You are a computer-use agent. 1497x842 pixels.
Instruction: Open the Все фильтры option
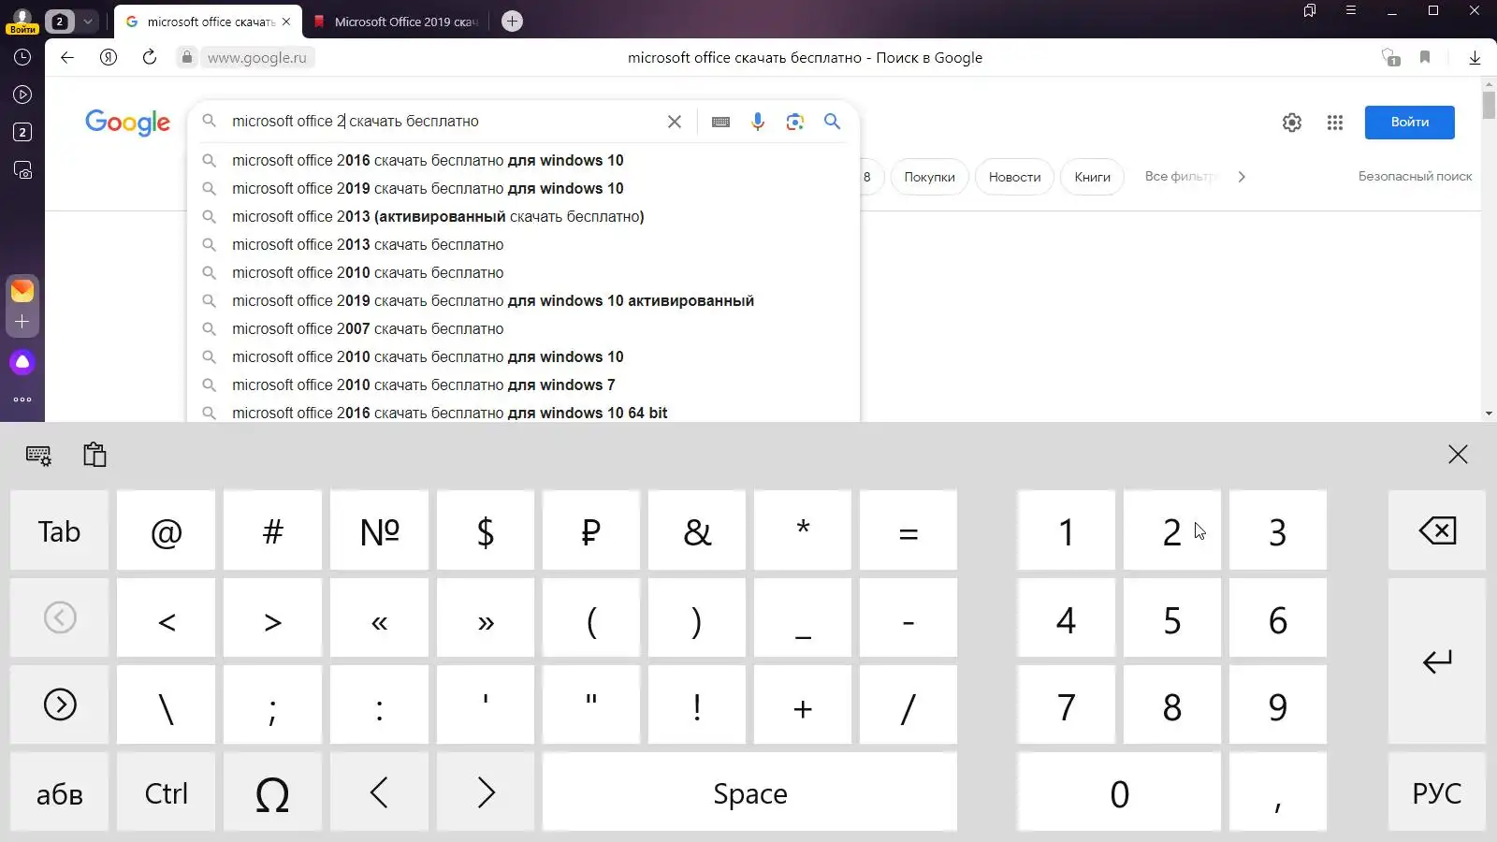pyautogui.click(x=1180, y=176)
